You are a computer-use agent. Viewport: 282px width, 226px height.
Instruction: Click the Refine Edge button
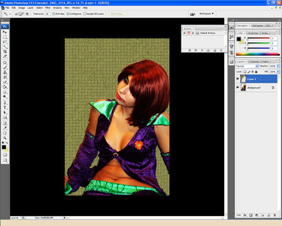(117, 14)
